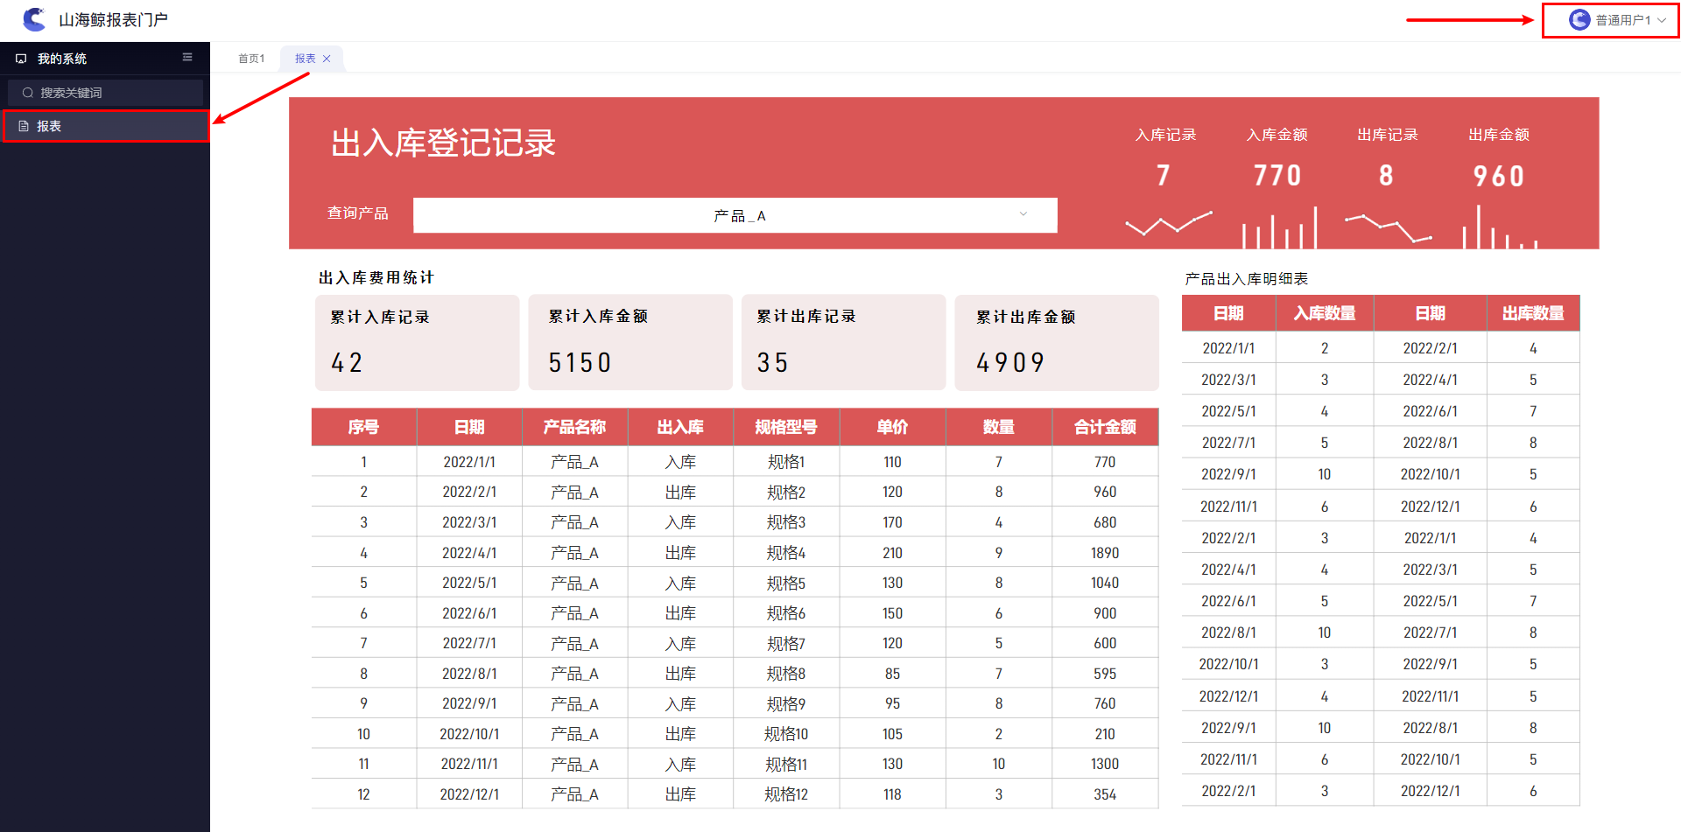Click the 入库记录 line sparkline chart
Viewport: 1681px width, 832px height.
point(1168,224)
